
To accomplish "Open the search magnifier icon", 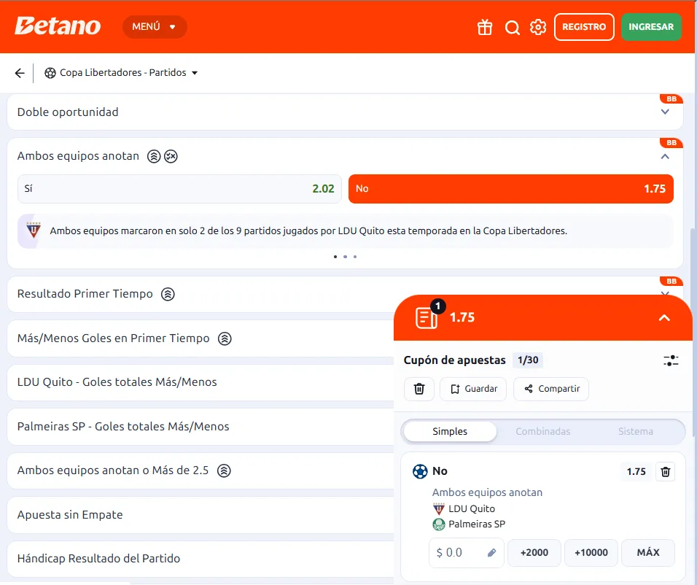I will (512, 27).
